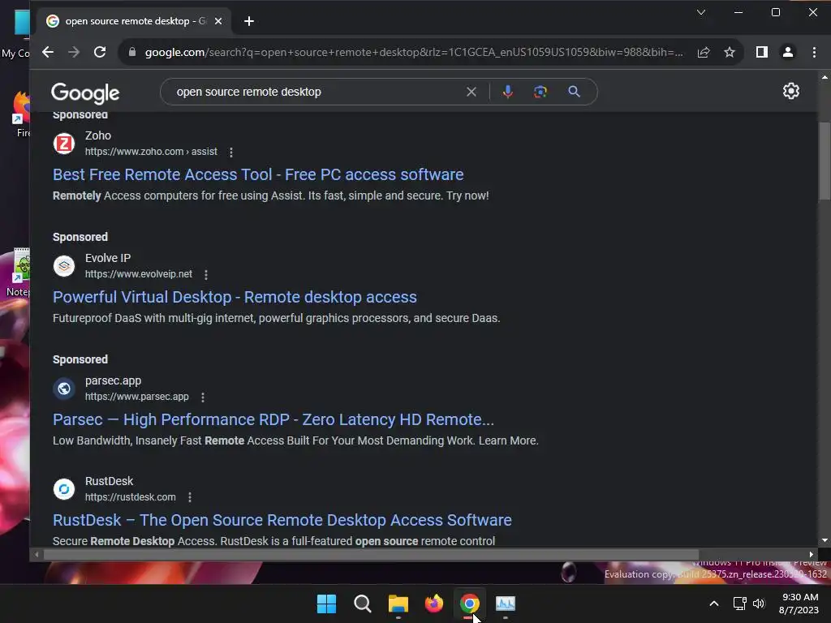Share this page using the share icon
This screenshot has width=831, height=623.
click(x=704, y=52)
